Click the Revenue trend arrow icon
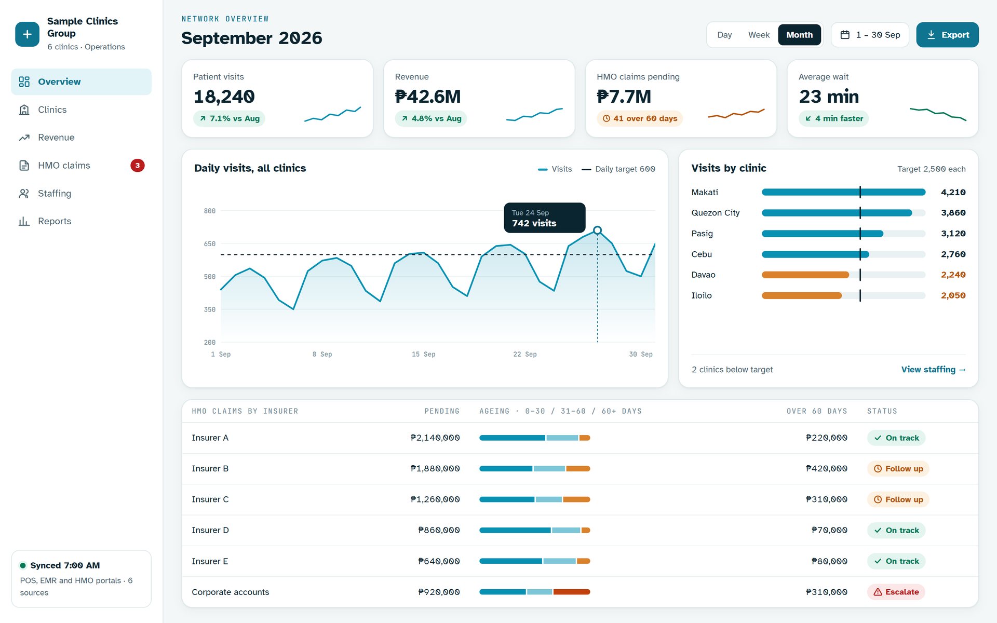Viewport: 997px width, 623px height. pyautogui.click(x=24, y=138)
